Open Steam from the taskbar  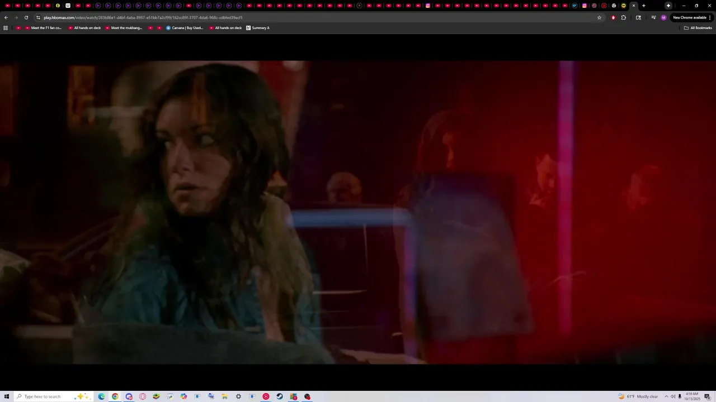(x=280, y=396)
